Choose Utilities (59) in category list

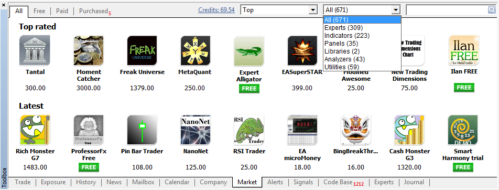pyautogui.click(x=362, y=67)
